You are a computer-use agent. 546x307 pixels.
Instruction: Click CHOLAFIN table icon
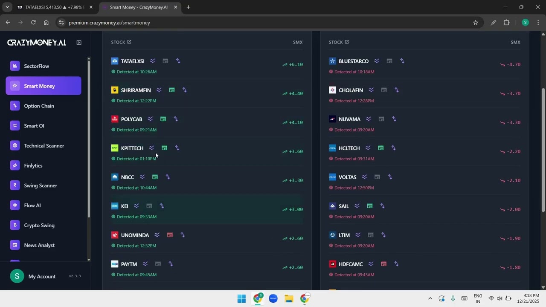pos(384,90)
